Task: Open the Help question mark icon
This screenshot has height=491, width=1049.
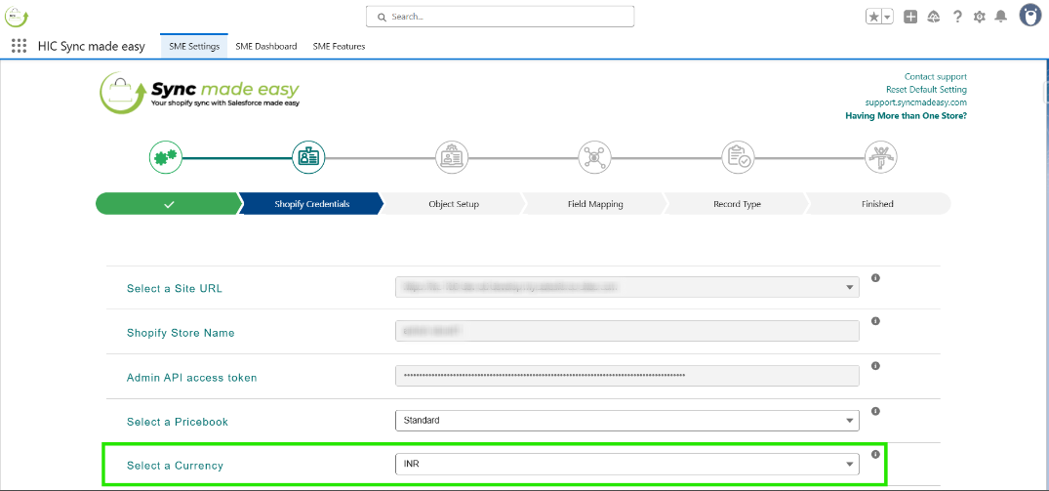Action: point(957,17)
